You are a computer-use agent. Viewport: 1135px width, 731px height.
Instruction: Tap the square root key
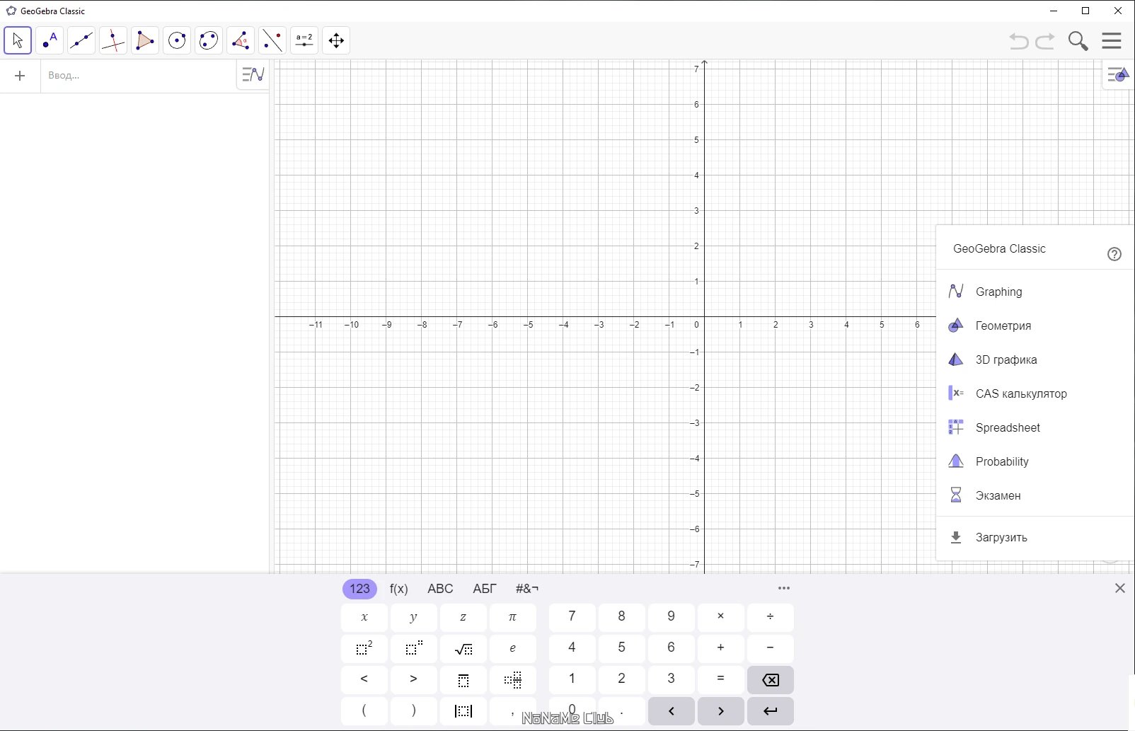(x=463, y=648)
